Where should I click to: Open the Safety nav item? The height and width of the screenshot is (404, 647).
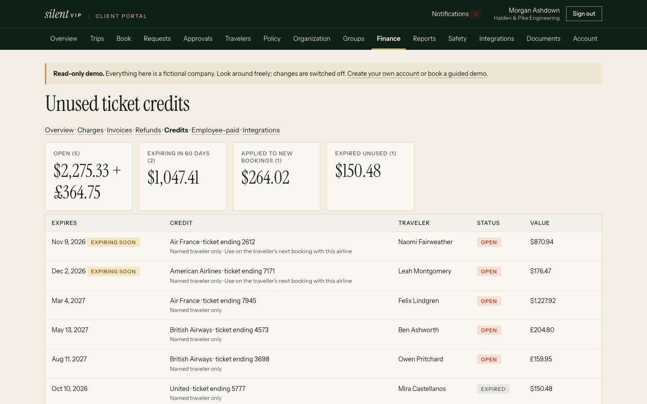click(x=457, y=39)
